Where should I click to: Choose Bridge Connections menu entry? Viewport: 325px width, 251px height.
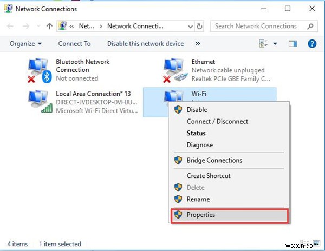click(x=214, y=160)
